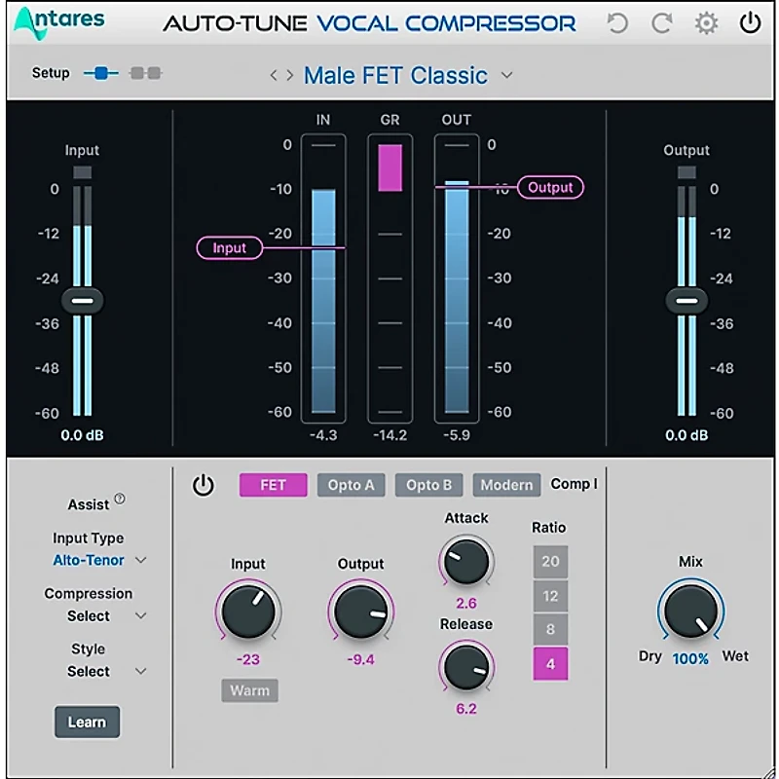Click the Attack knob
The image size is (779, 779).
(x=466, y=561)
